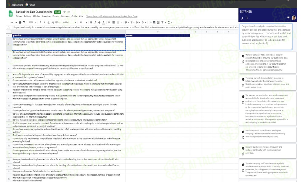The height and width of the screenshot is (182, 303).
Task: Select the 'question' header cell in column A
Action: [68, 35]
